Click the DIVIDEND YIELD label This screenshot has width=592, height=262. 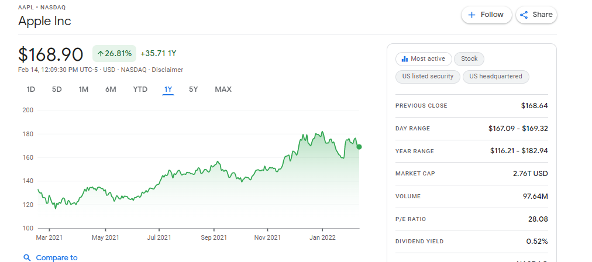(419, 242)
